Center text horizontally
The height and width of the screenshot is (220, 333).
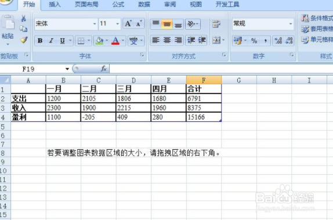(167, 40)
